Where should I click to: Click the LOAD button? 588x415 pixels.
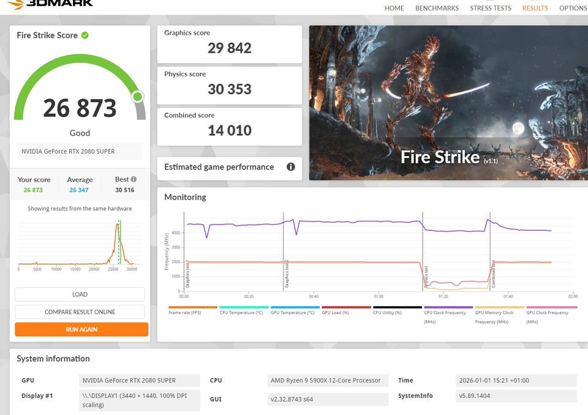click(x=80, y=294)
